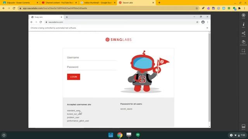Close the YouTube Studio tab
This screenshot has height=139, width=248.
pos(76,3)
